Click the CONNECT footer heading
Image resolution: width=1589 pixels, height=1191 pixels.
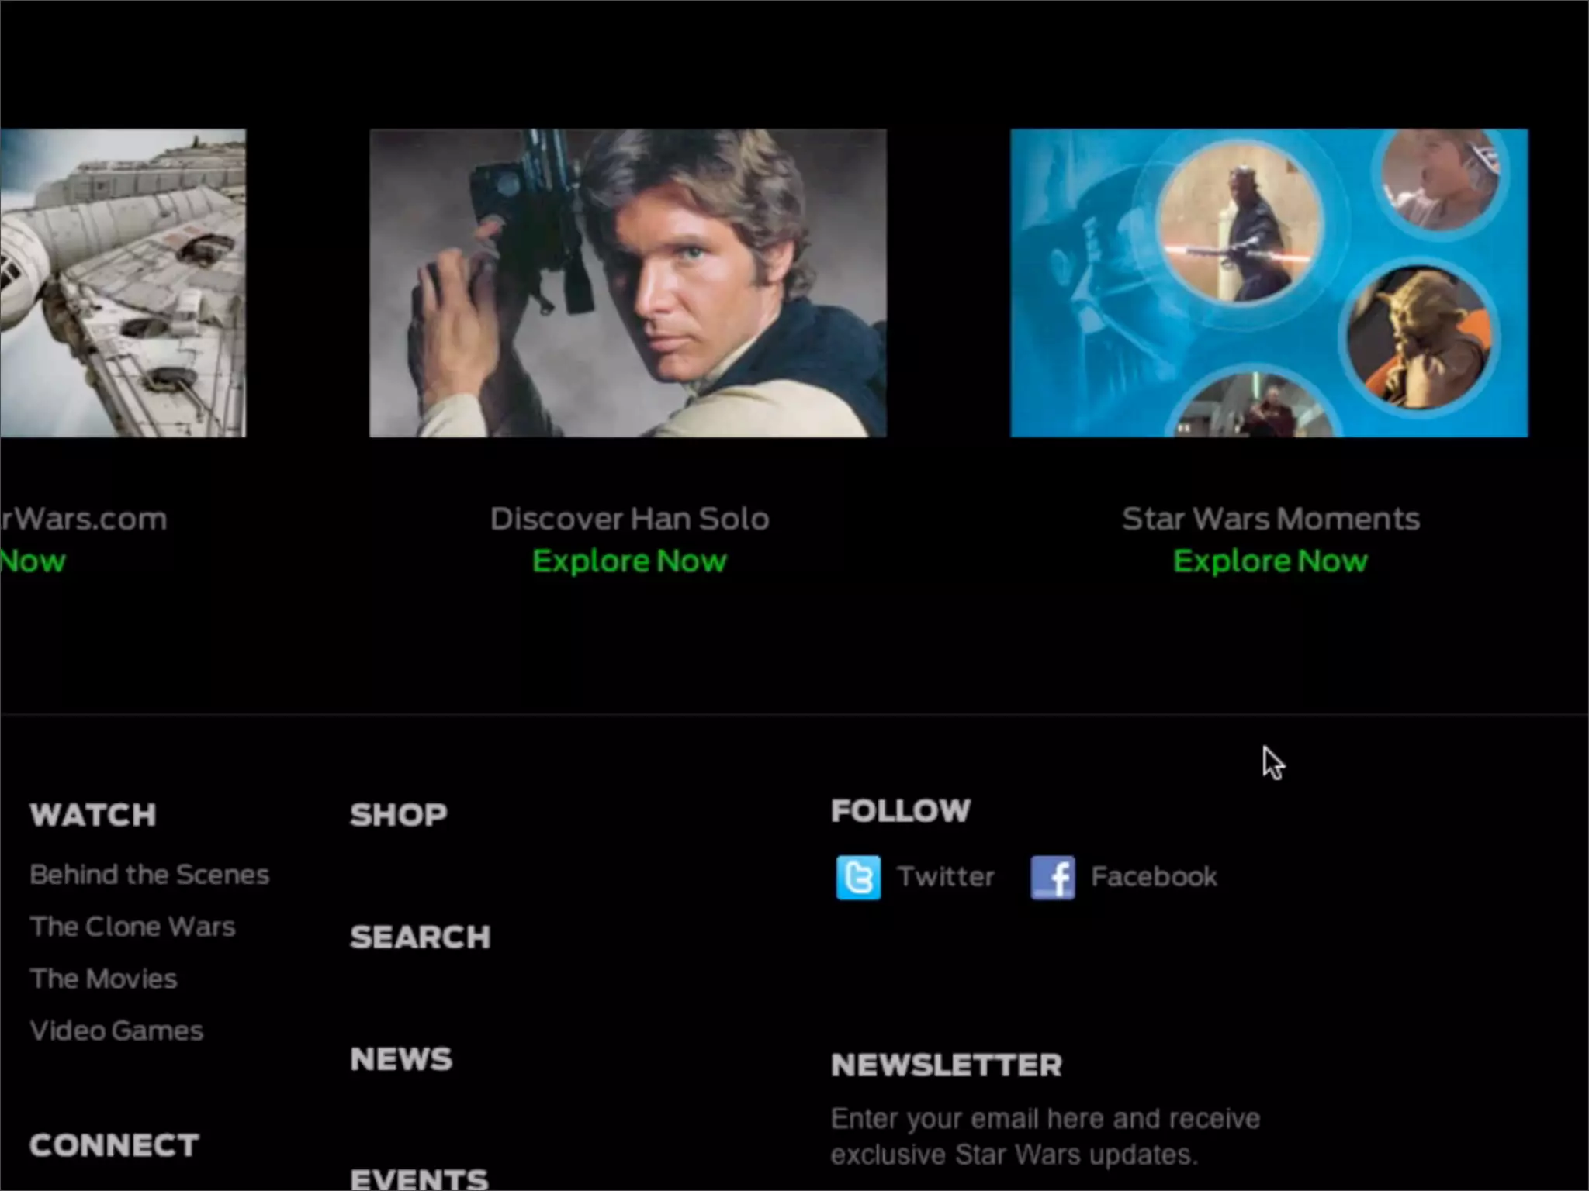click(114, 1145)
